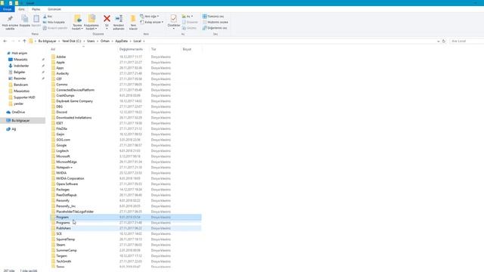Image resolution: width=484 pixels, height=272 pixels.
Task: Expand the address bar history dropdown arrow
Action: [439, 41]
